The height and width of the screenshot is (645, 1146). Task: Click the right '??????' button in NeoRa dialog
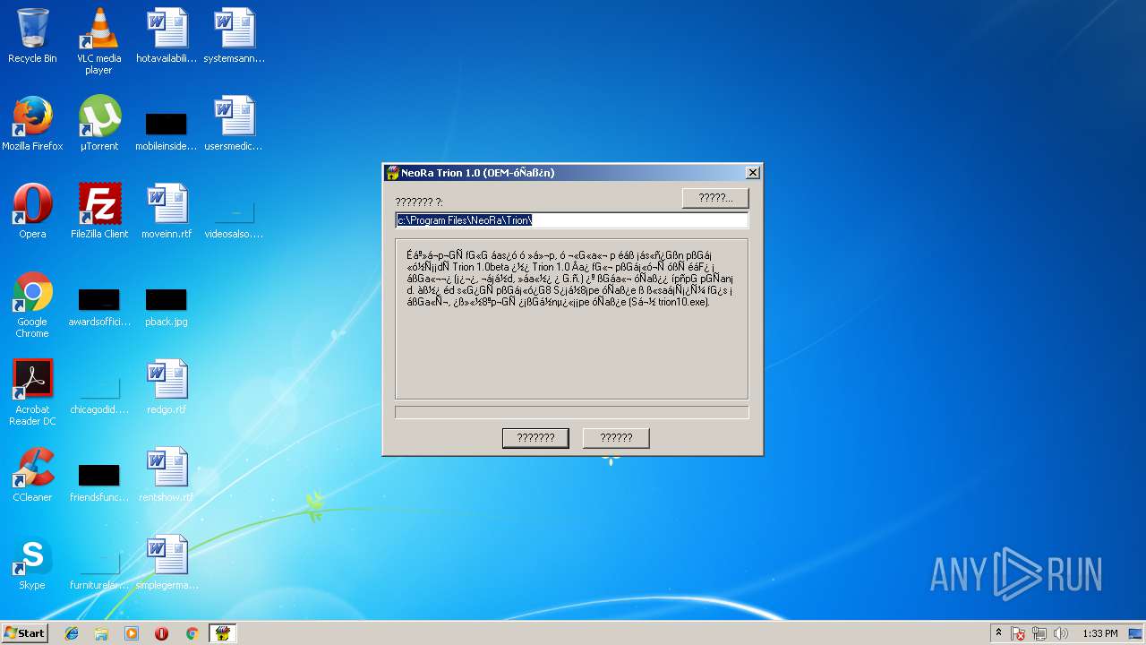click(x=616, y=438)
